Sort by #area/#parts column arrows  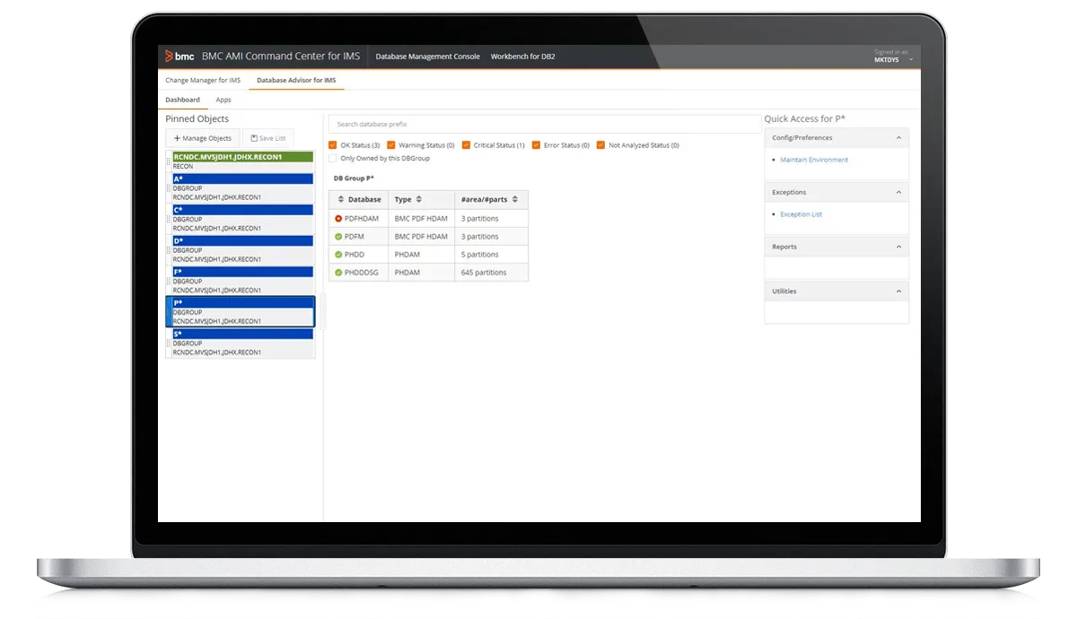[x=515, y=199]
